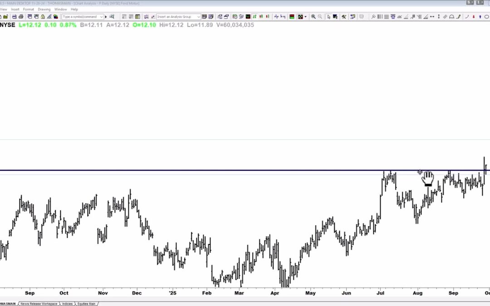Open the Insert an Analysis Group dropdown
This screenshot has height=306, width=490.
pyautogui.click(x=199, y=16)
